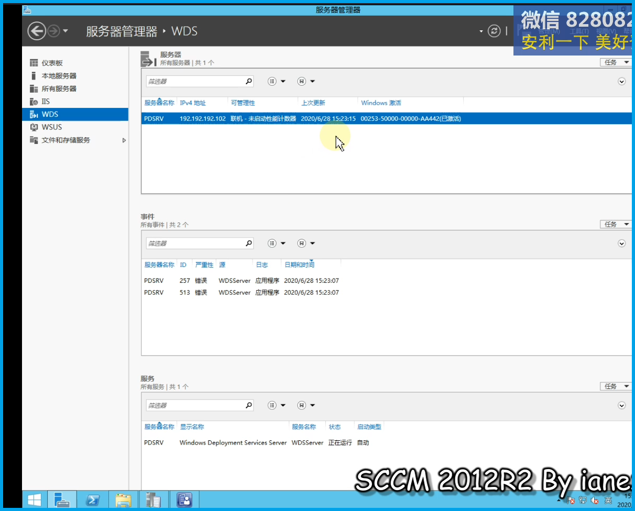Expand the chevron in 事件 filter bar
Screen dimensions: 635x511
(x=622, y=243)
